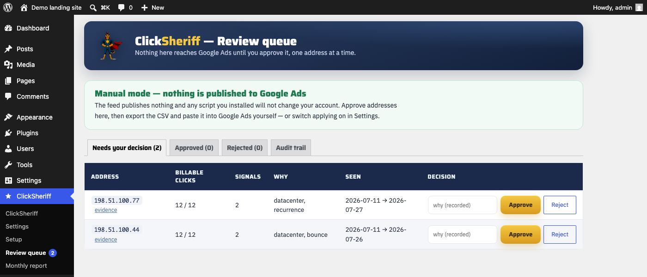Click the comments bubble icon in admin bar
647x277 pixels.
(122, 8)
